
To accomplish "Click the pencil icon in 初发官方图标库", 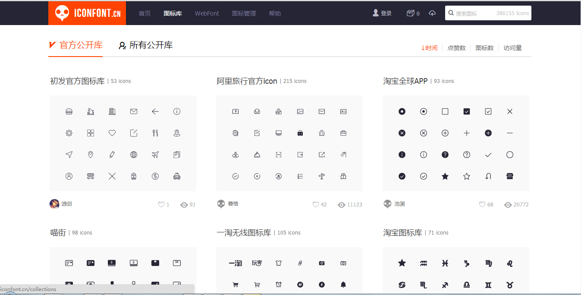I will click(x=112, y=155).
